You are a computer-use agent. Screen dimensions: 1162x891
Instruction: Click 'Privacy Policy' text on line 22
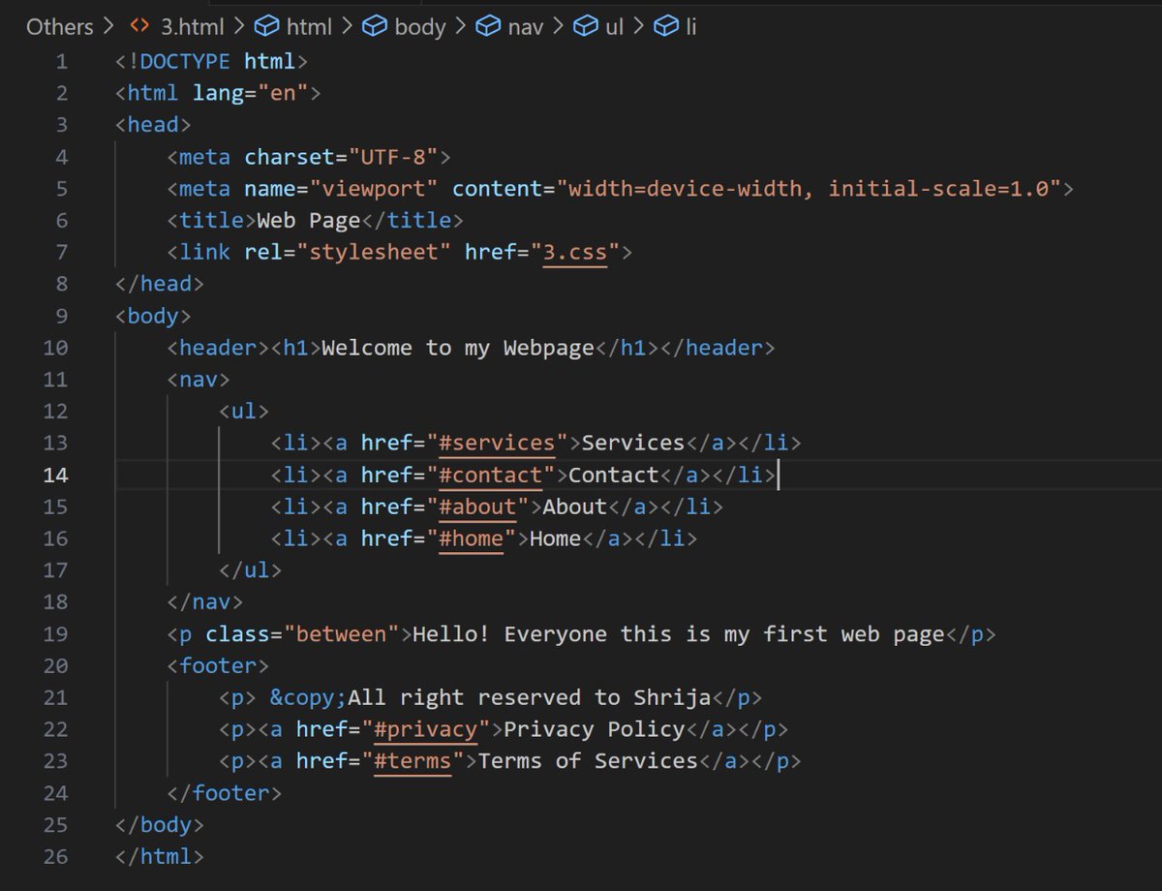tap(595, 729)
